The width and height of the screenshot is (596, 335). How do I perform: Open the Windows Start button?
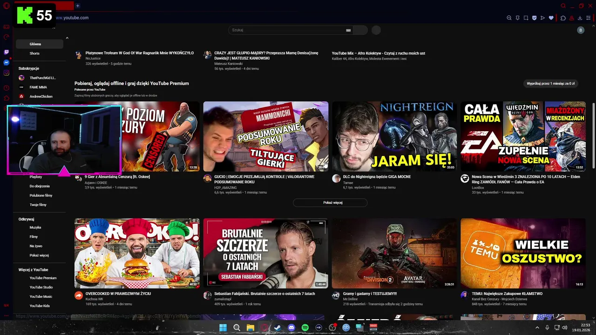tap(223, 328)
